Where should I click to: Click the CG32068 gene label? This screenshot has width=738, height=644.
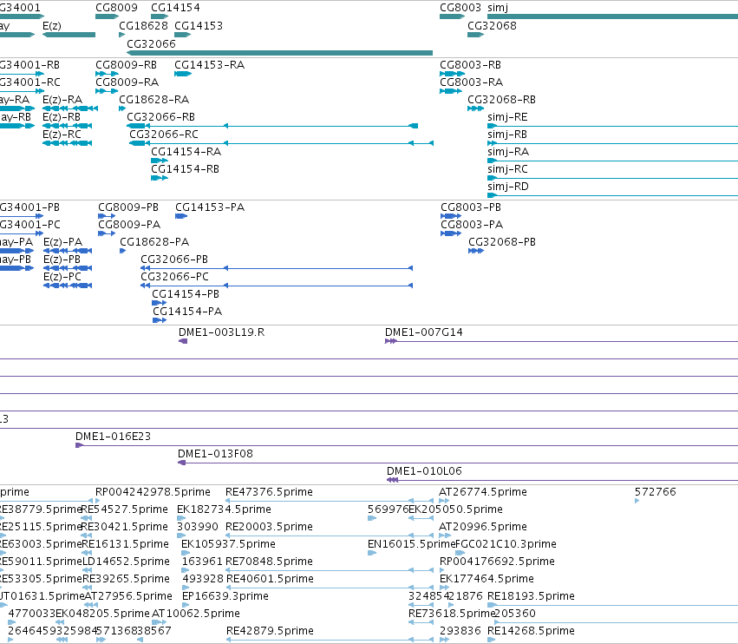(492, 26)
